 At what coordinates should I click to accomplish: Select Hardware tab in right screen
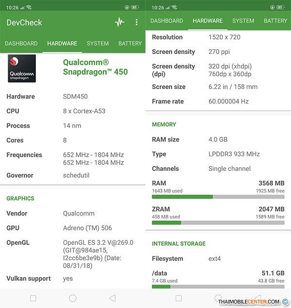(x=208, y=21)
